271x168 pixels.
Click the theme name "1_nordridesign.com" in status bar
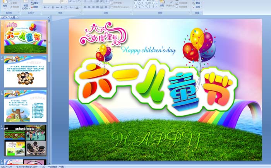(27, 166)
